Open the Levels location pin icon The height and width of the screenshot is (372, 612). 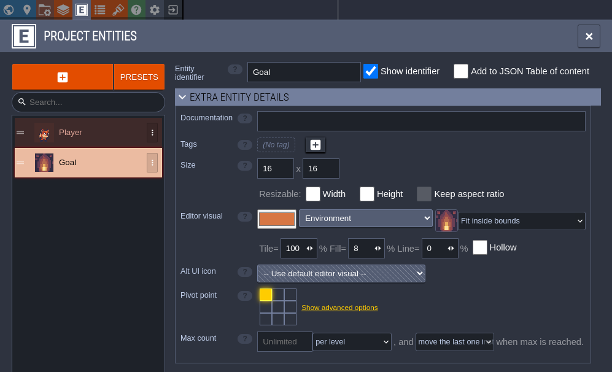tap(26, 9)
